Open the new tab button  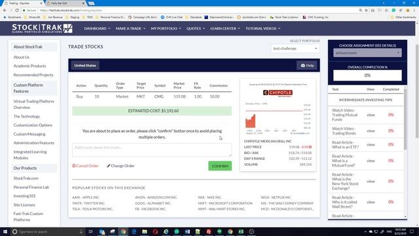[x=92, y=3]
